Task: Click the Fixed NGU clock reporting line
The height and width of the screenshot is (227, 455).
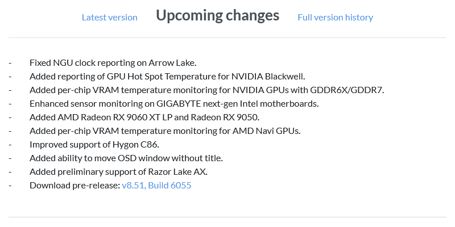Action: coord(113,63)
